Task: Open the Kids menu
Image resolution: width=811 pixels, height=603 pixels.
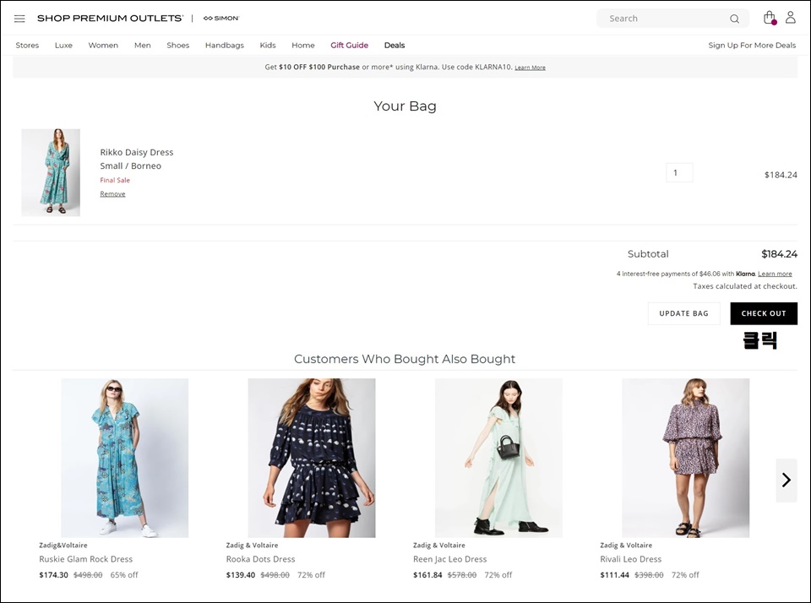Action: [x=268, y=46]
